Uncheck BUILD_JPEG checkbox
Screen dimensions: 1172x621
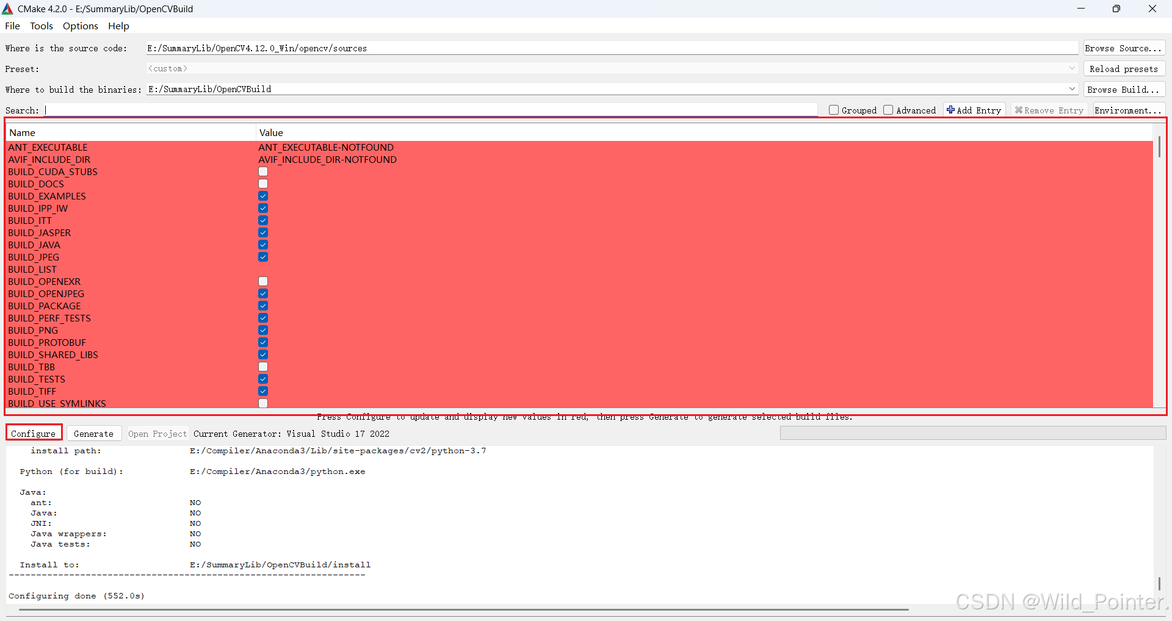[263, 257]
